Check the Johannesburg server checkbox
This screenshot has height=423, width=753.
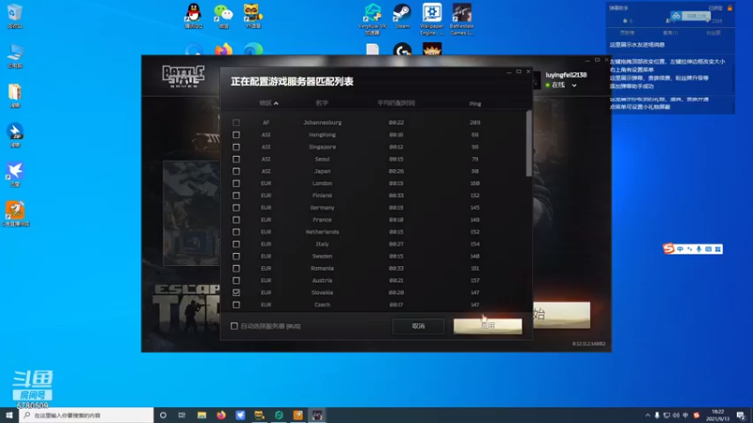pyautogui.click(x=236, y=123)
